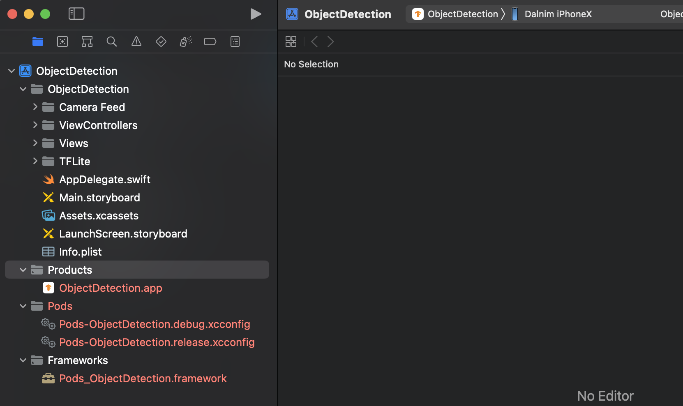This screenshot has height=406, width=683.
Task: Select the Products folder row
Action: pyautogui.click(x=137, y=270)
